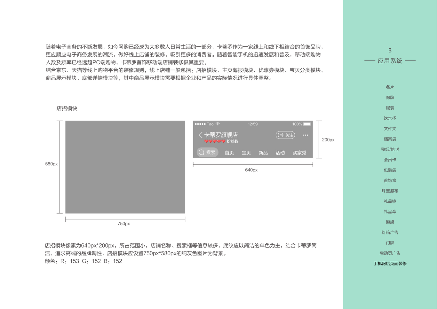Tap the back chevron beside 卡蒂罗旗舰店
Image resolution: width=437 pixels, height=309 pixels.
click(x=201, y=135)
